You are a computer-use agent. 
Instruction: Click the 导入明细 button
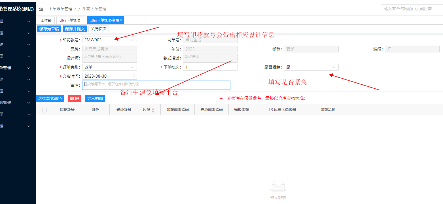coord(95,98)
